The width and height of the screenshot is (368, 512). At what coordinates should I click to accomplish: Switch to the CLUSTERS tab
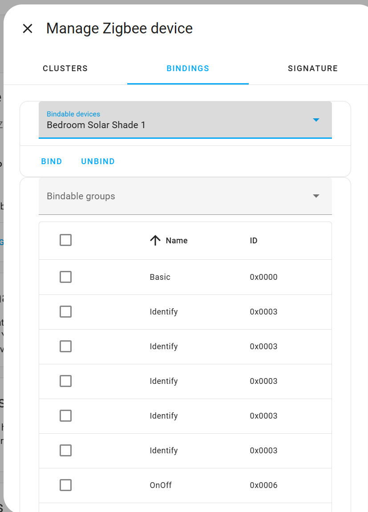65,68
